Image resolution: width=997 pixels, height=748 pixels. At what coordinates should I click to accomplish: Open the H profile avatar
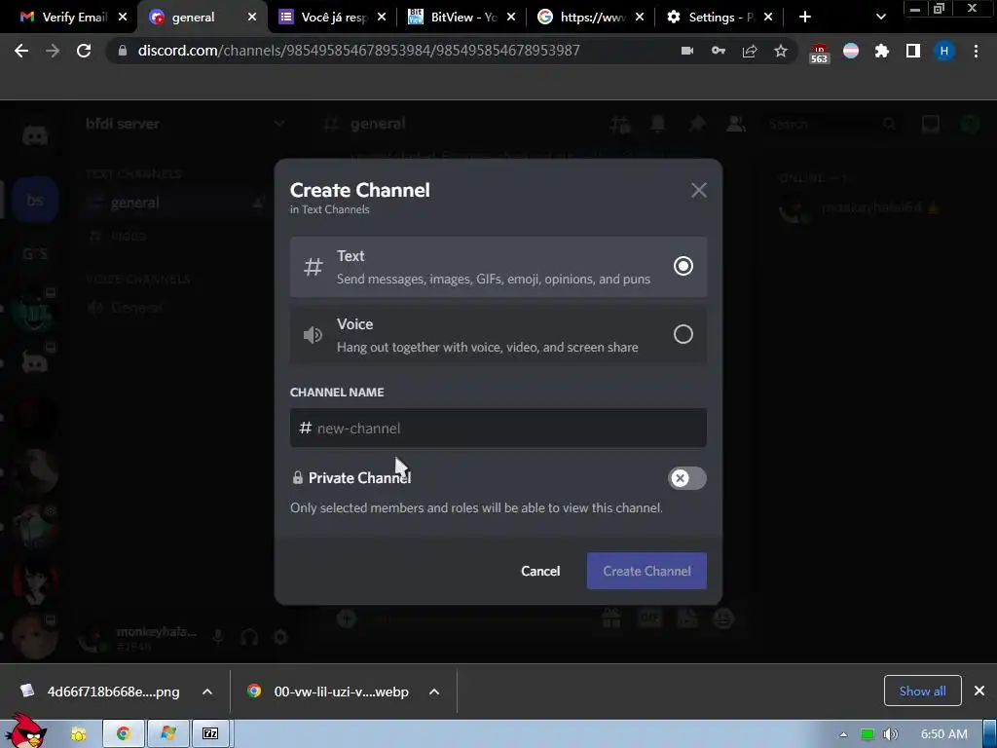944,51
